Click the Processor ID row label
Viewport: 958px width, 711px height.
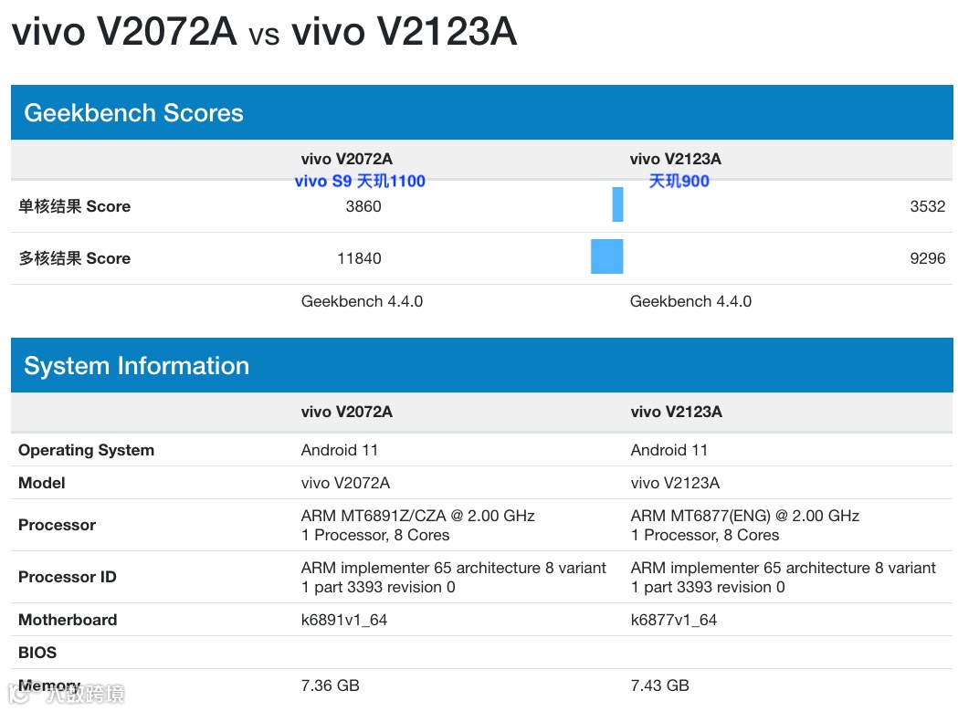point(68,577)
